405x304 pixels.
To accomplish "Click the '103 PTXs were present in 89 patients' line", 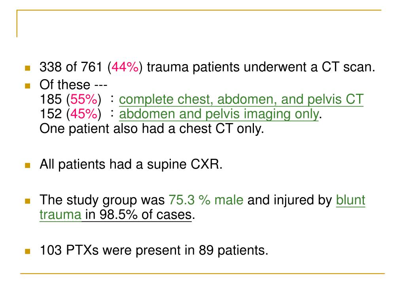I will [x=154, y=250].
